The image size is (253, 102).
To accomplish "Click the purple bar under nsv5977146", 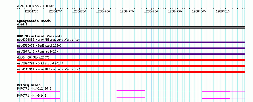I will tap(131, 54).
